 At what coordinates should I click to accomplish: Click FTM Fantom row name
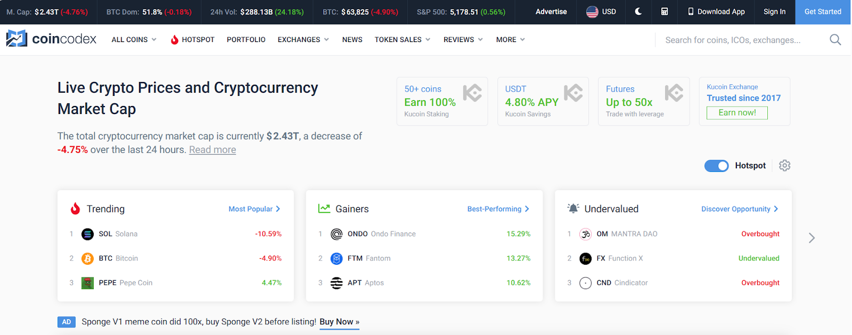[369, 258]
